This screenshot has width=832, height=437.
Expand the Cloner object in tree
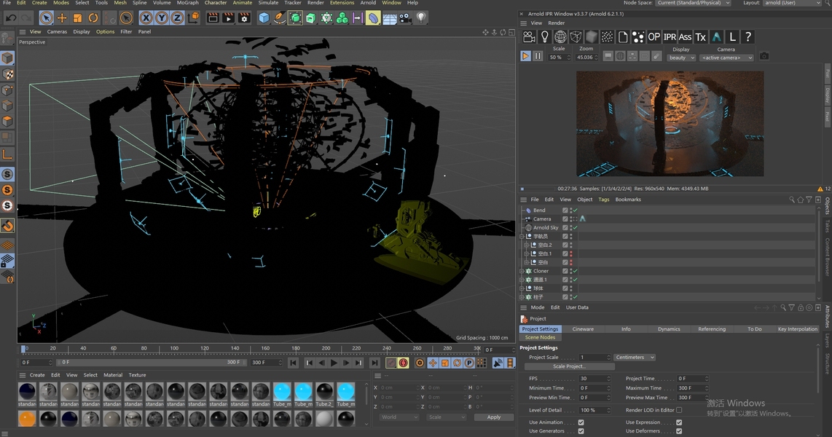(522, 271)
